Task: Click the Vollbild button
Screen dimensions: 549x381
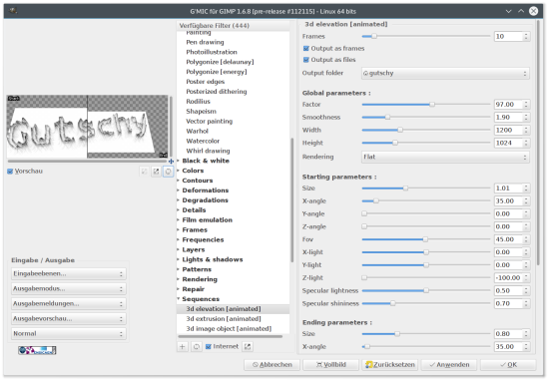Action: pyautogui.click(x=330, y=365)
